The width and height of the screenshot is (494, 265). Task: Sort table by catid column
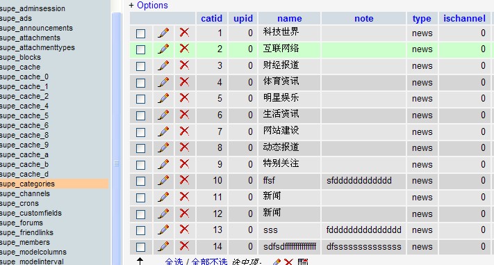pyautogui.click(x=211, y=18)
